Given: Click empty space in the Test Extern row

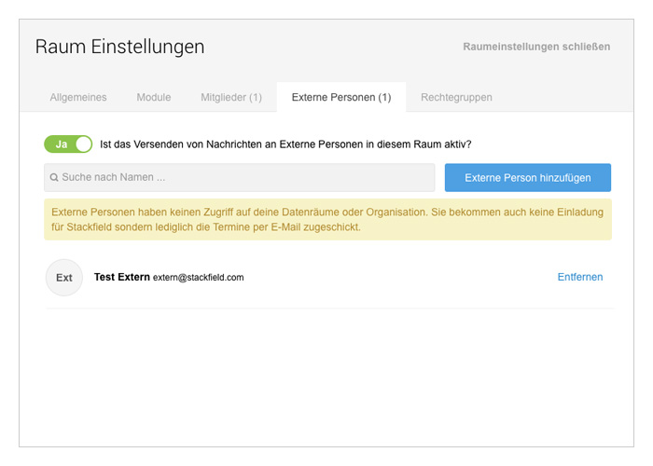Looking at the screenshot, I should tap(392, 278).
